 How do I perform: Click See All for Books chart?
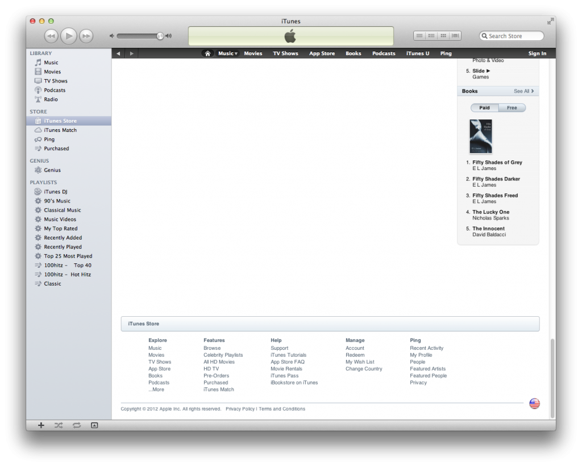(523, 91)
